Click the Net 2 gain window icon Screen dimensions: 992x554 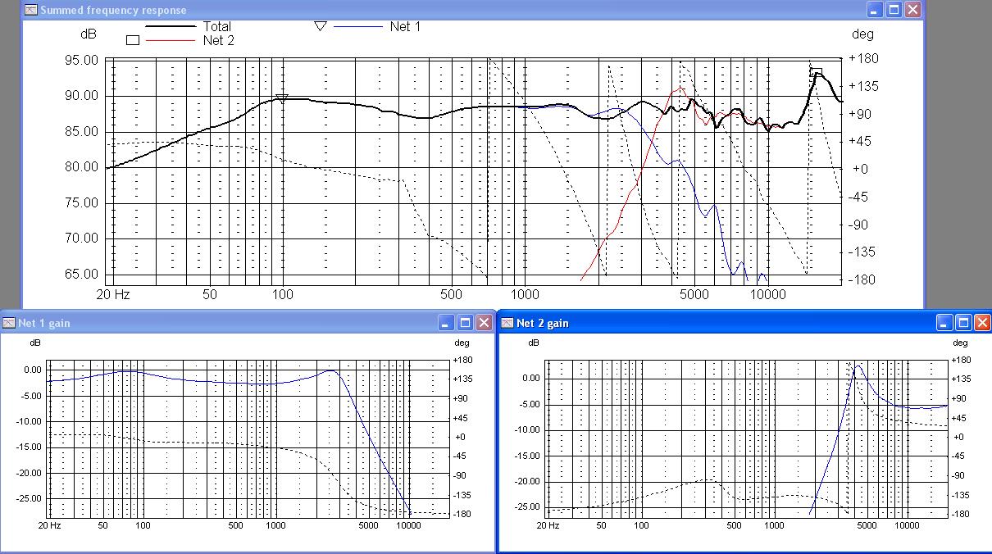(507, 323)
